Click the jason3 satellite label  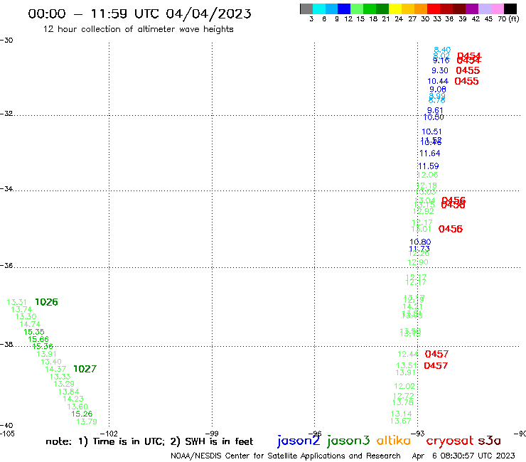[x=348, y=441]
